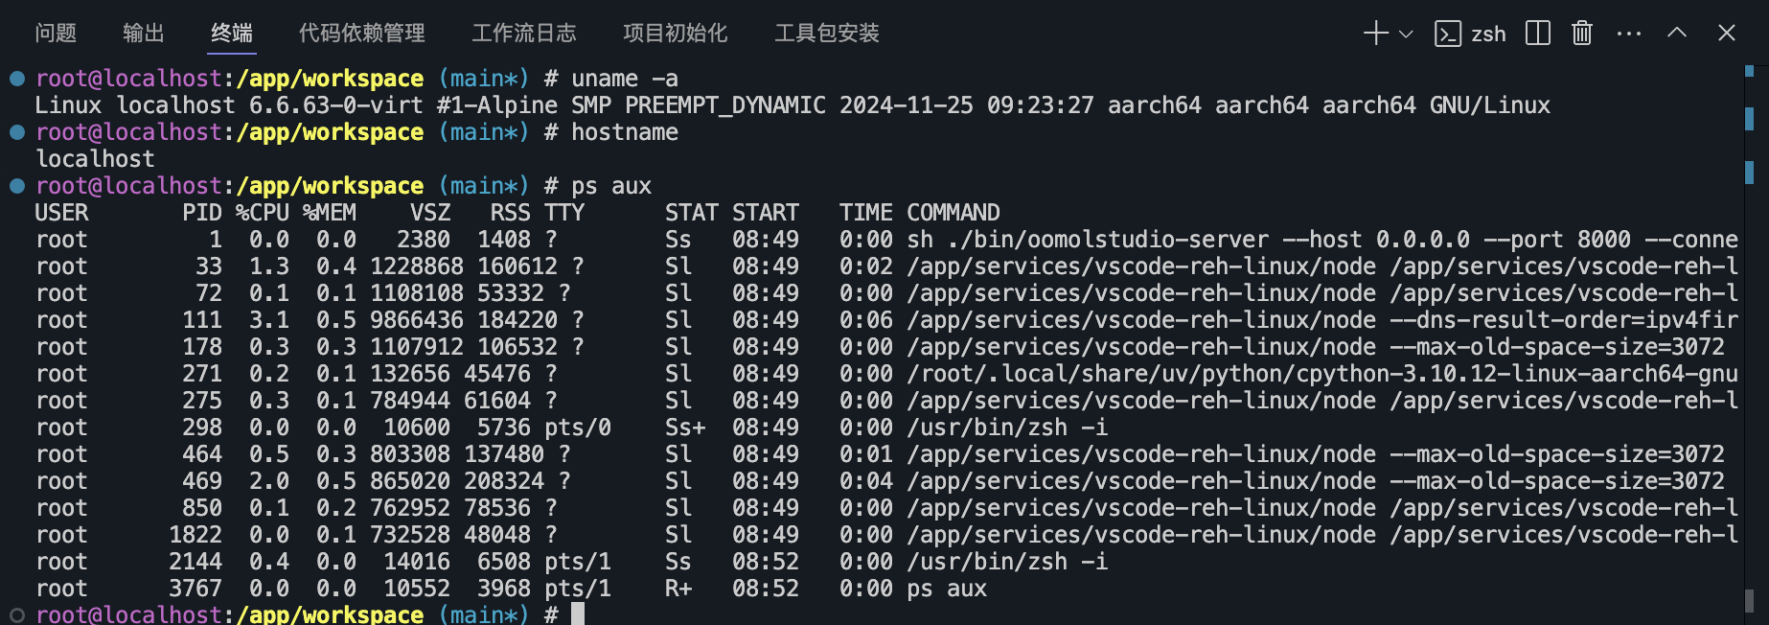Open the 代码依赖管理 tab
The image size is (1769, 625).
tap(361, 34)
